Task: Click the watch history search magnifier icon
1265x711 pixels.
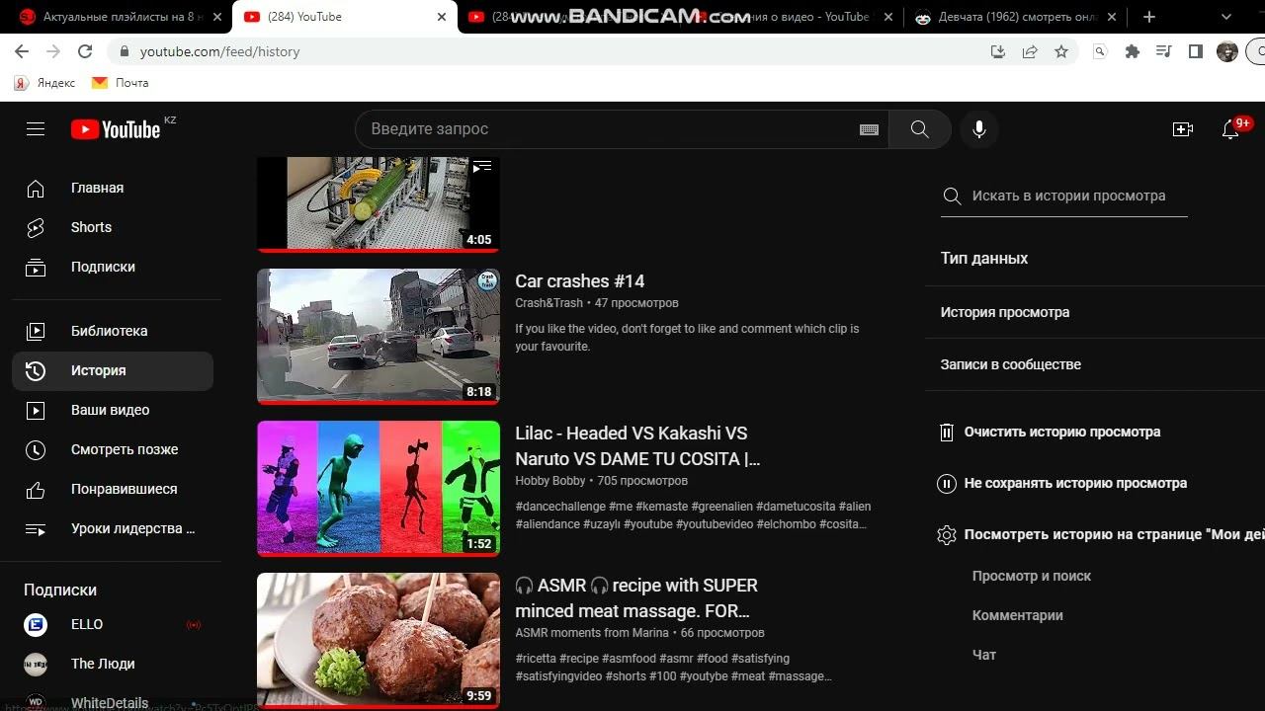Action: coord(953,197)
